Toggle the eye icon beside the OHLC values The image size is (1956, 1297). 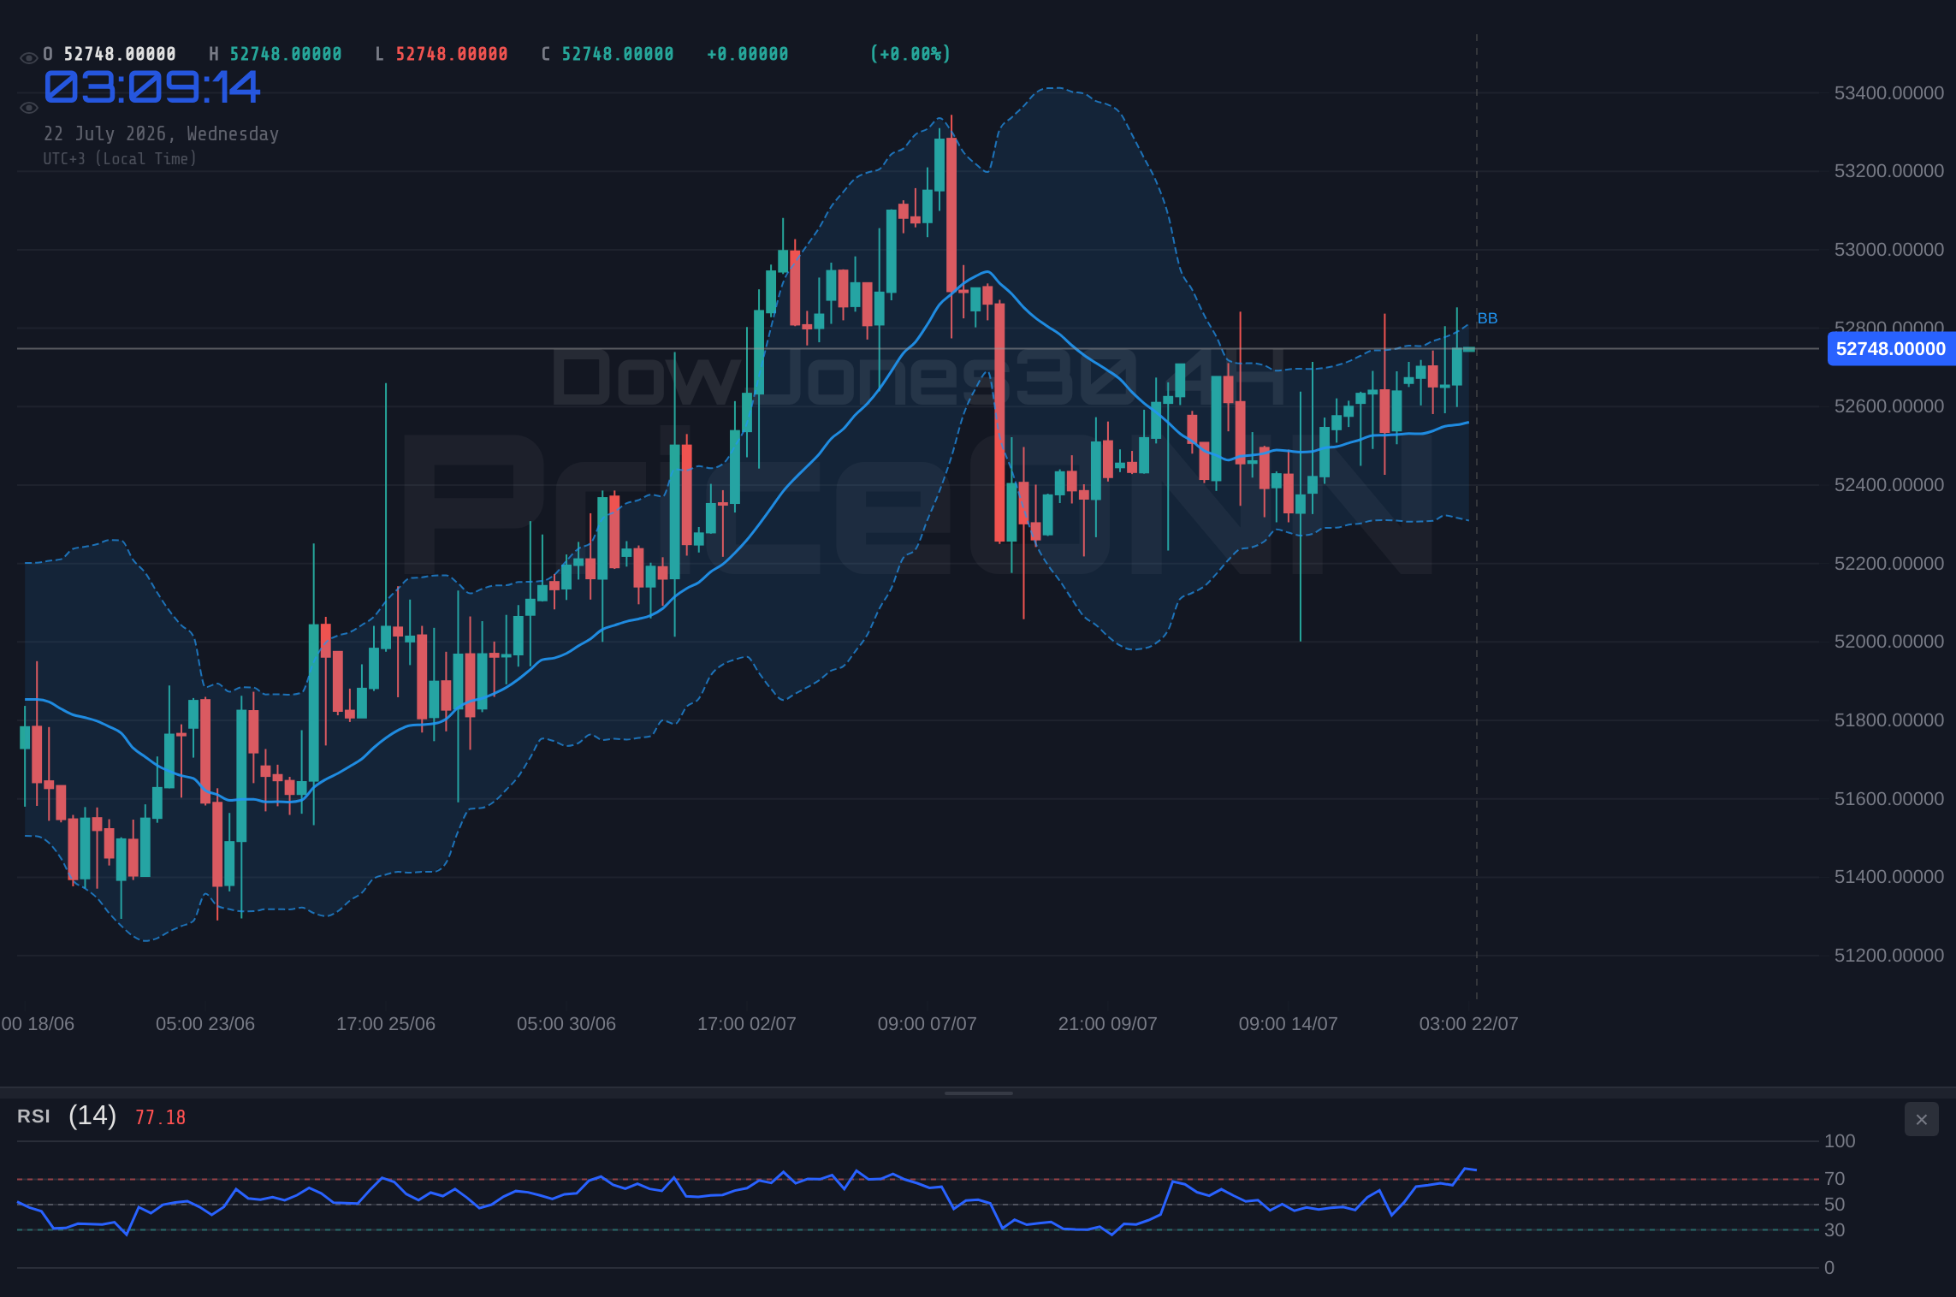28,58
